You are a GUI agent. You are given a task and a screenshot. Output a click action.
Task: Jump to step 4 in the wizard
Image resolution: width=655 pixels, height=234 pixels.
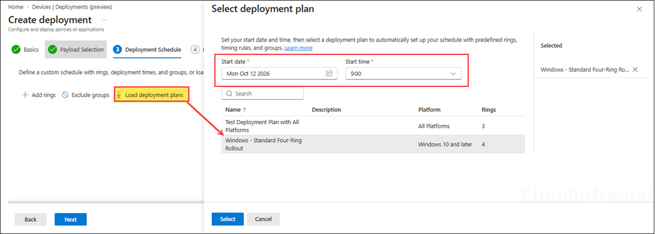(x=195, y=50)
